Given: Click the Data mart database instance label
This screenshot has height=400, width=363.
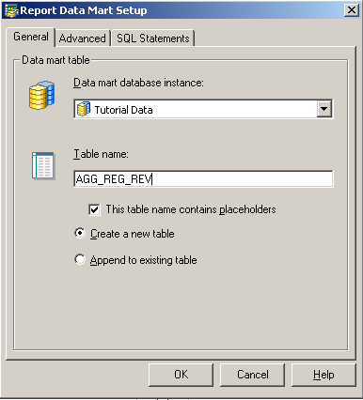Looking at the screenshot, I should 138,83.
